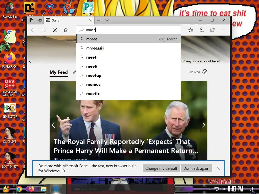Open the number 2 desktop shortcut
Viewport: 259px width, 194px height.
point(49,8)
